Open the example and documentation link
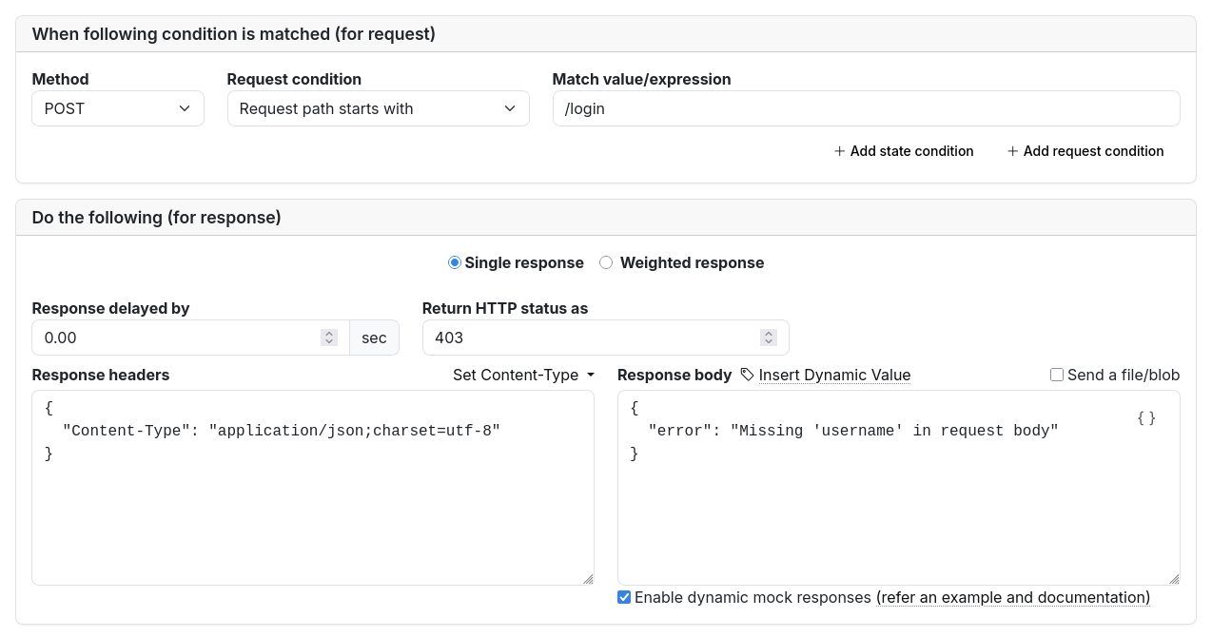Screen dimensions: 1212x637 pos(1013,597)
